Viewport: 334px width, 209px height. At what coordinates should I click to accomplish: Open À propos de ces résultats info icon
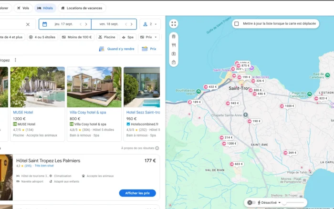pos(157,148)
